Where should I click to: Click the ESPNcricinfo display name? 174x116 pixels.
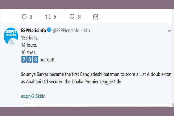33,30
